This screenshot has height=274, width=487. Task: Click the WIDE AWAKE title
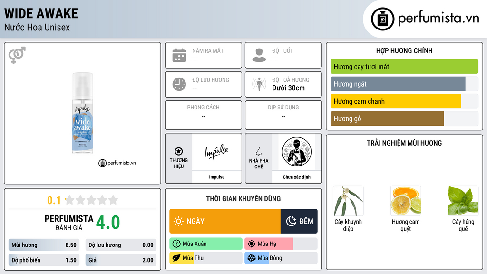pyautogui.click(x=41, y=13)
